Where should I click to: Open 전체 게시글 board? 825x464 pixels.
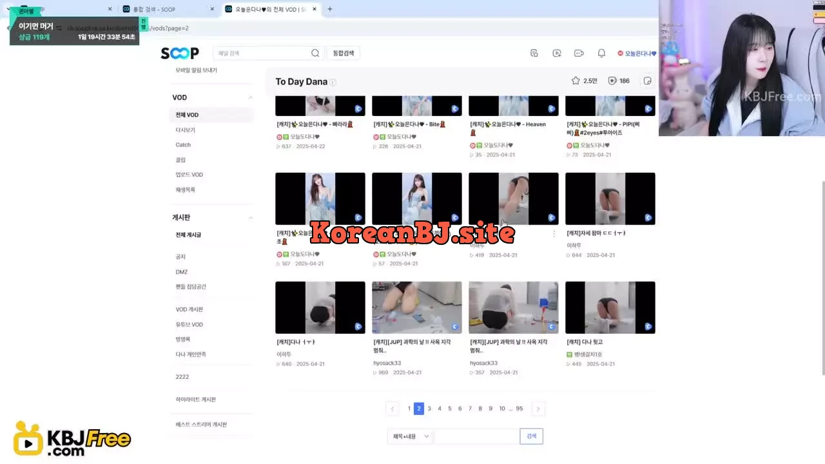pyautogui.click(x=188, y=235)
